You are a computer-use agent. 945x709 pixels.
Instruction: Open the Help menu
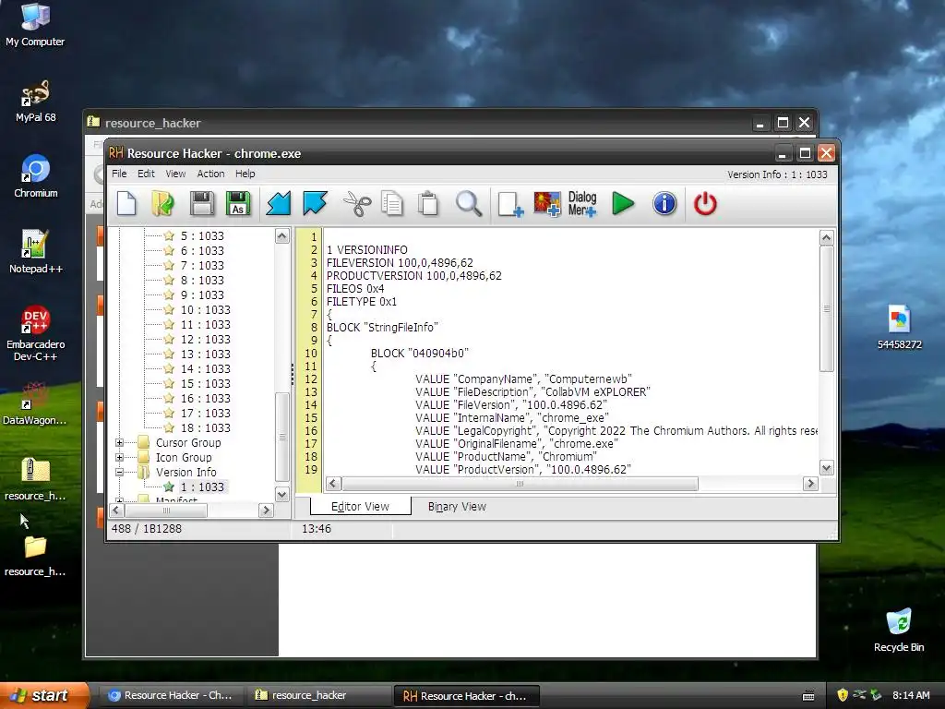coord(245,174)
